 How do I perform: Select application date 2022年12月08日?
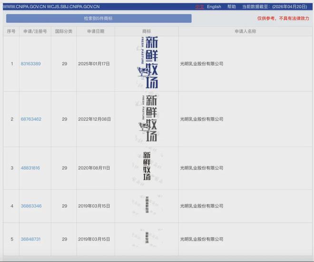pyautogui.click(x=94, y=119)
